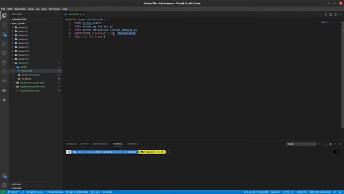Image resolution: width=344 pixels, height=194 pixels.
Task: Open the Remote Explorer view
Action: [x=4, y=53]
